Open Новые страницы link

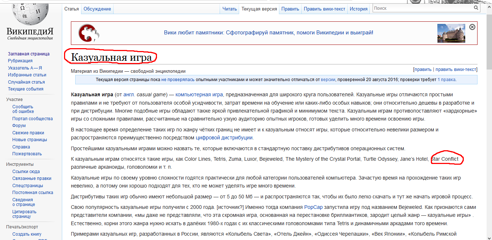click(30, 140)
